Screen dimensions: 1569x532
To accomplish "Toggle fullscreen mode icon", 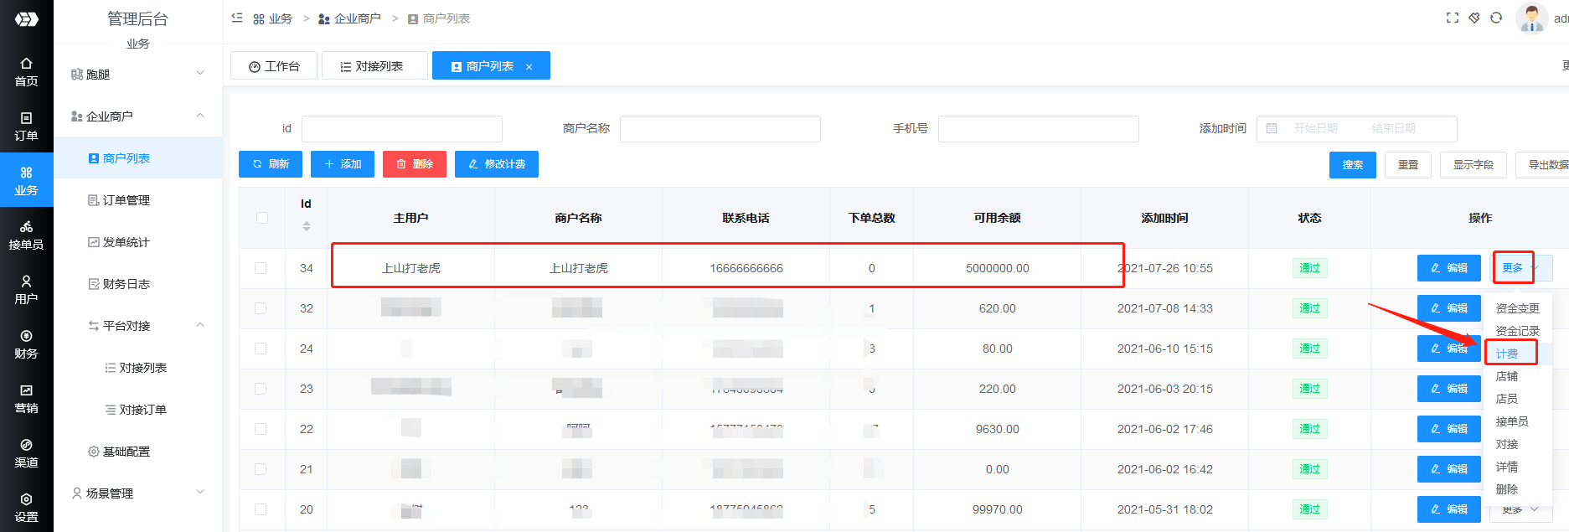I will point(1453,18).
